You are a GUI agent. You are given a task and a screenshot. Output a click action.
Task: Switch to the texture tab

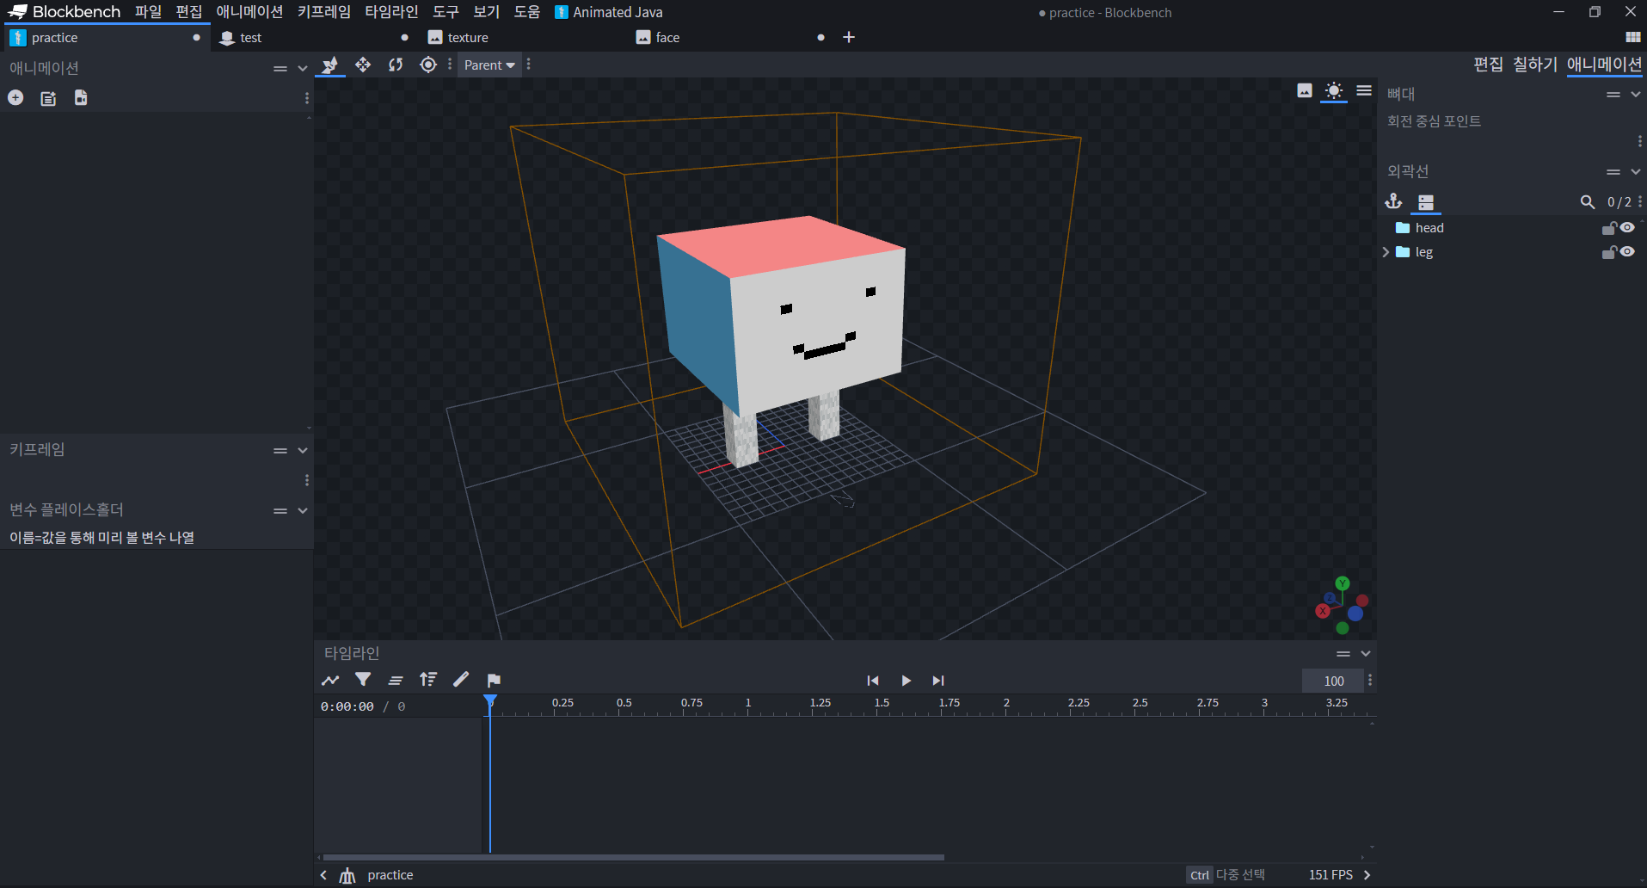[x=468, y=38]
